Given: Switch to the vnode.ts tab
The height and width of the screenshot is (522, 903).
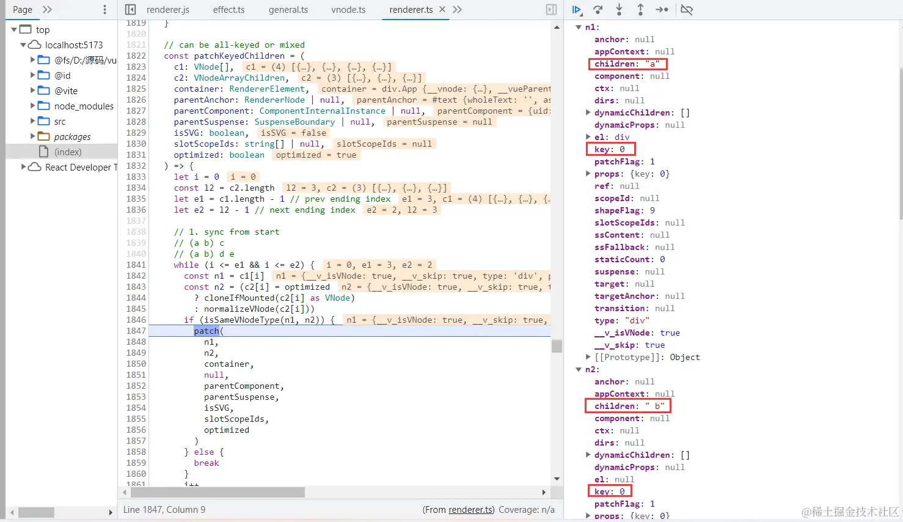Looking at the screenshot, I should (348, 10).
